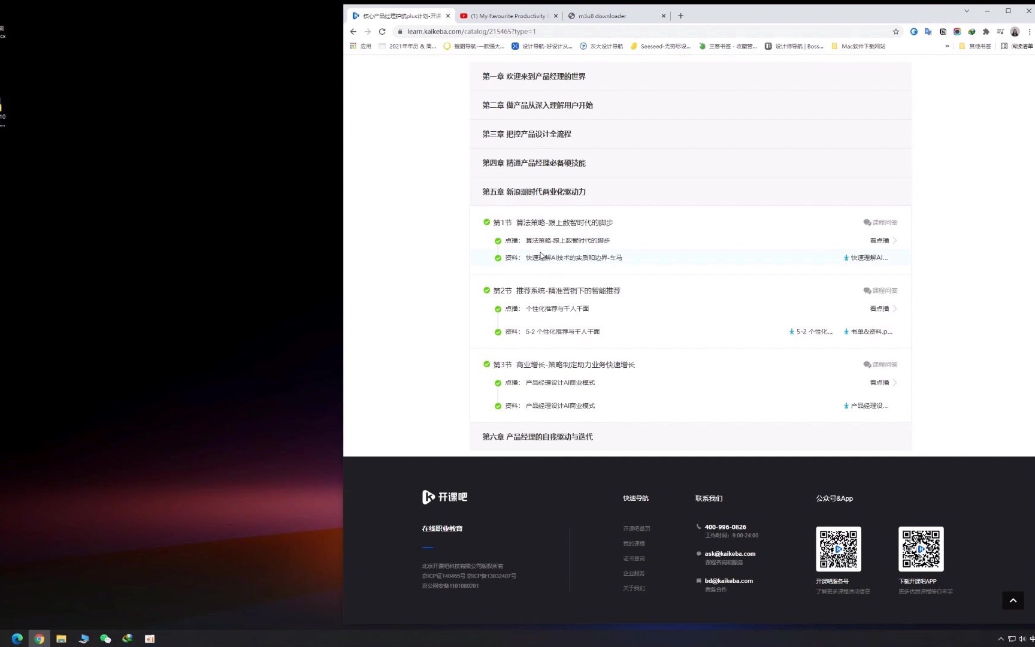Open the 企业服务 footer link

pyautogui.click(x=634, y=573)
